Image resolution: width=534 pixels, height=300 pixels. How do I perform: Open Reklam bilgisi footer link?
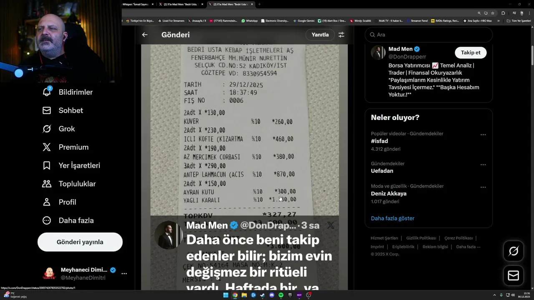tap(435, 247)
